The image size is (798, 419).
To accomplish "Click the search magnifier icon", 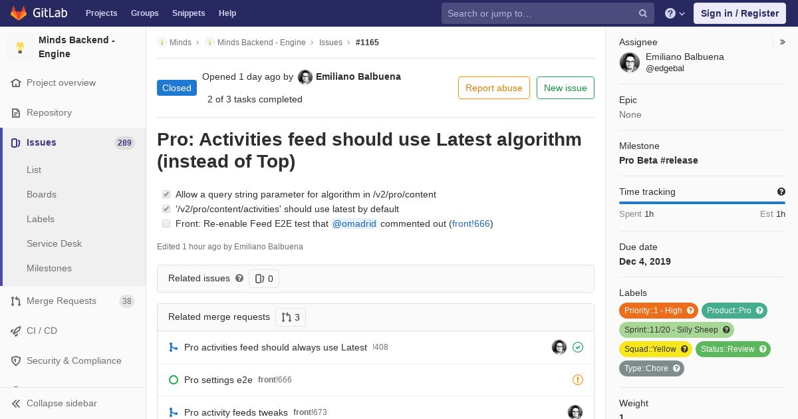I will (x=643, y=13).
